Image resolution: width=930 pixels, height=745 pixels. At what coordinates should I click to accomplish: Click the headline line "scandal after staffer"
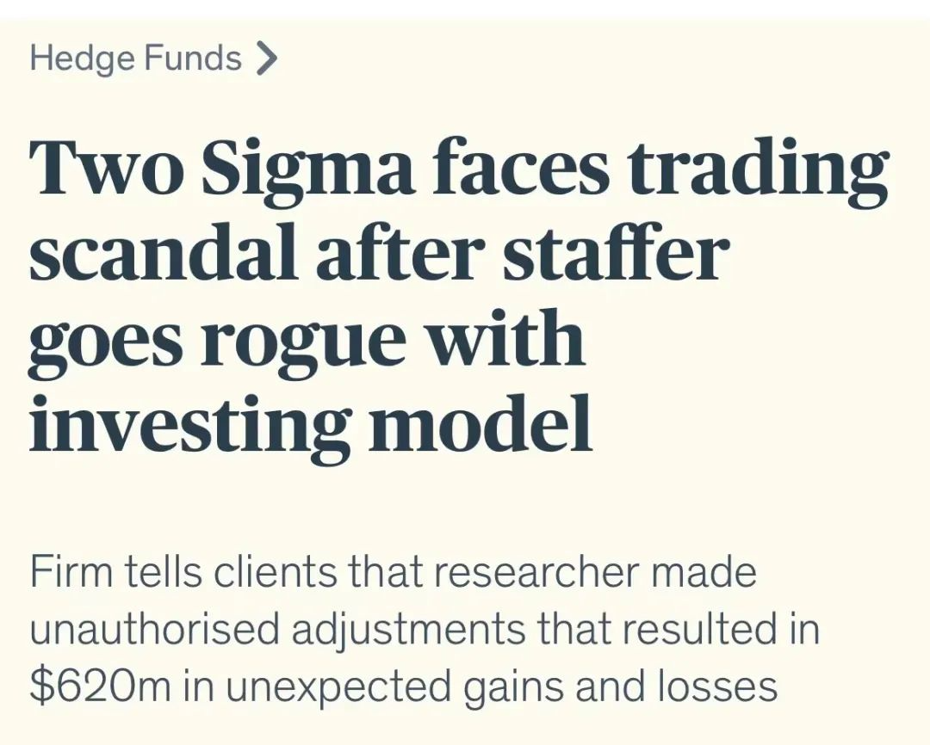[379, 254]
